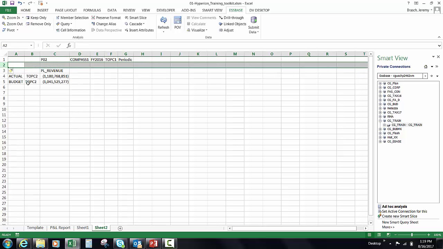Open the Cascade dropdown menu
Screen dimensions: 443x249
click(x=135, y=24)
